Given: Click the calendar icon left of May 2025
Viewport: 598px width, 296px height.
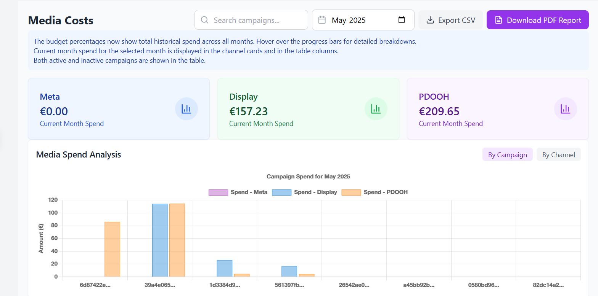Looking at the screenshot, I should pos(322,20).
